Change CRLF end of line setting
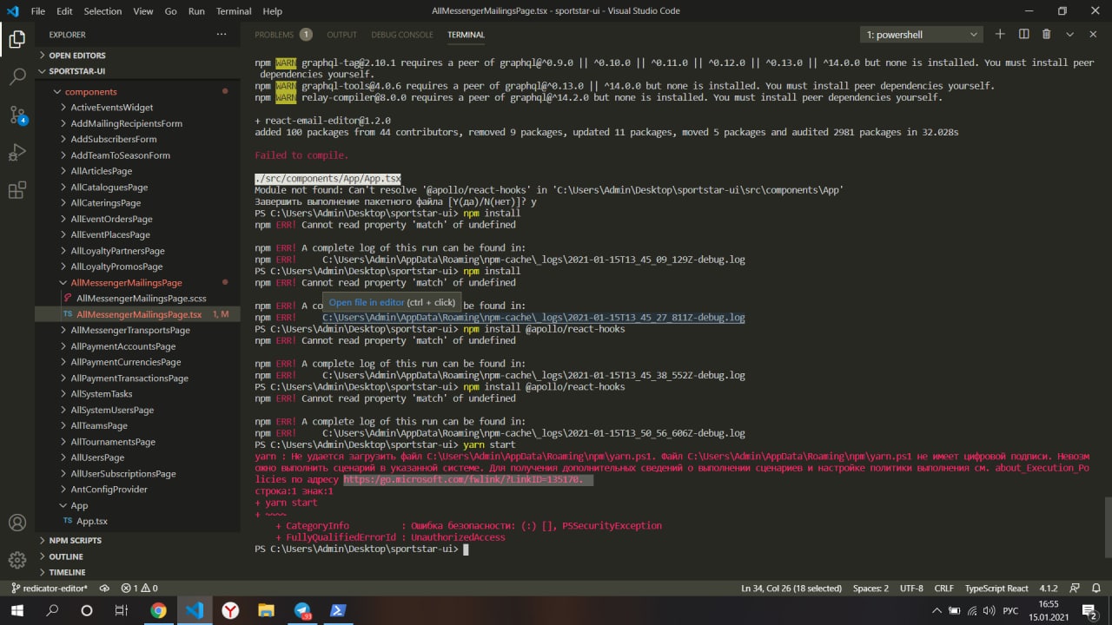The image size is (1112, 625). (943, 588)
